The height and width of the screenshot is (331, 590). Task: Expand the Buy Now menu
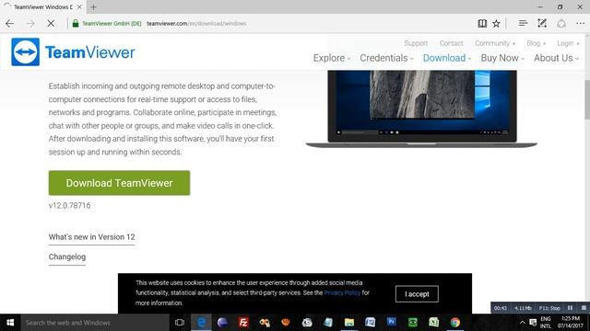point(502,58)
